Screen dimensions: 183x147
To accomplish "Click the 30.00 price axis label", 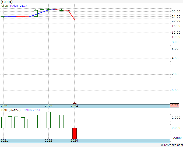I will (176, 12).
